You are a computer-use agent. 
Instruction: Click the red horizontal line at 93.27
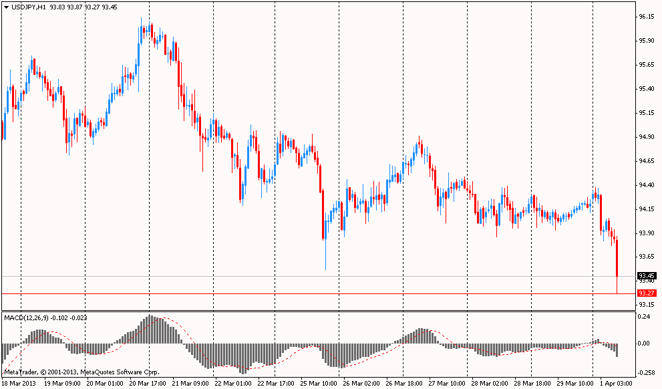point(319,293)
